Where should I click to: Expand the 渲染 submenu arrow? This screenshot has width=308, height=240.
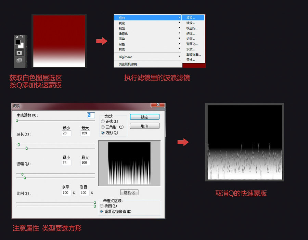click(179, 38)
